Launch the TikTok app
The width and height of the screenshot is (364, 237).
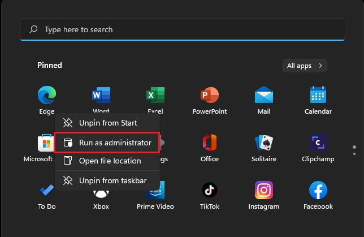point(210,190)
